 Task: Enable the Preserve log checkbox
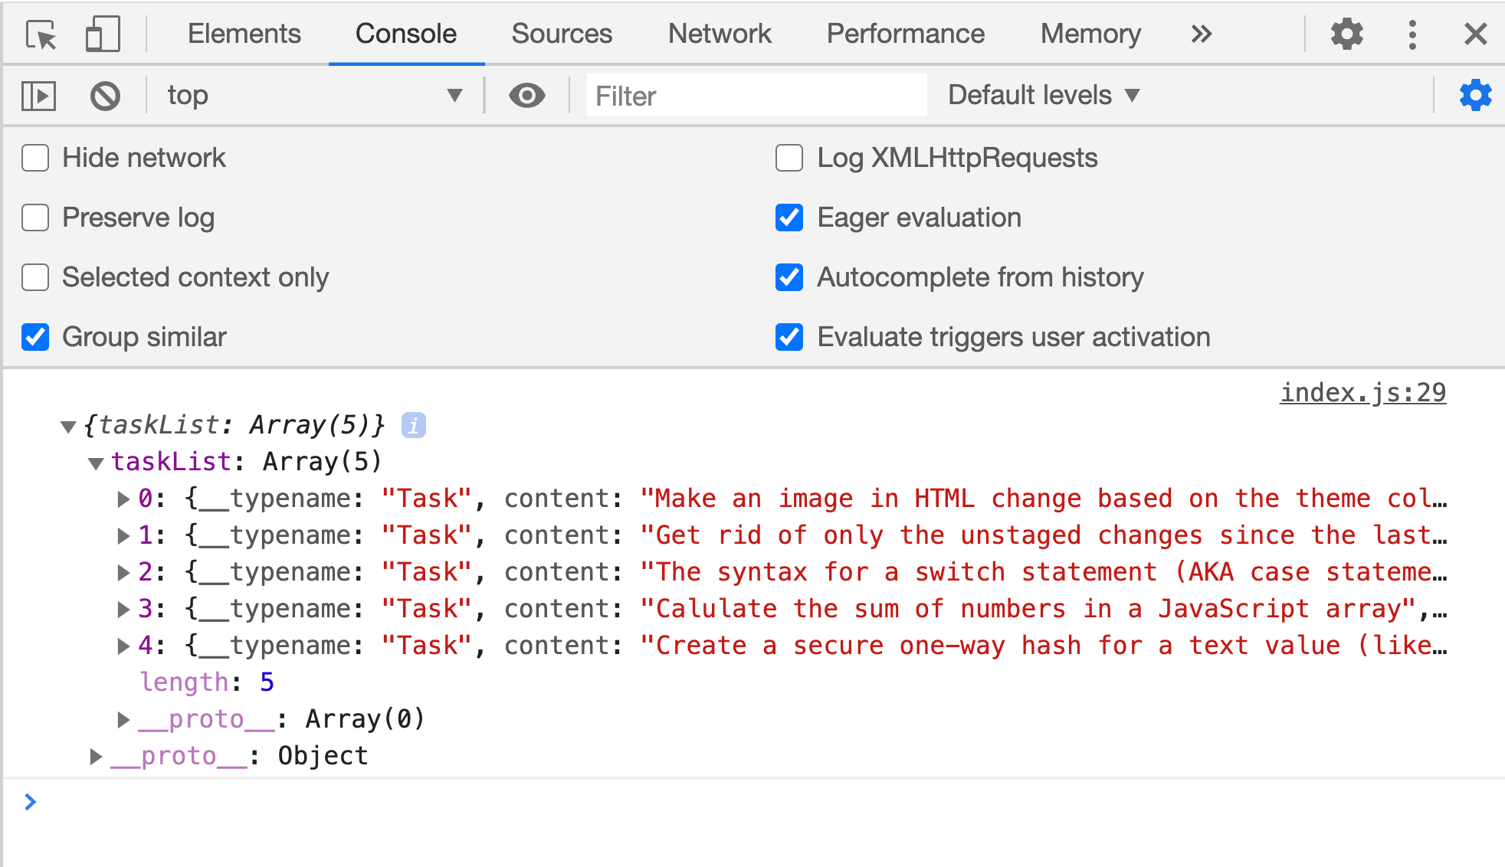click(x=35, y=218)
